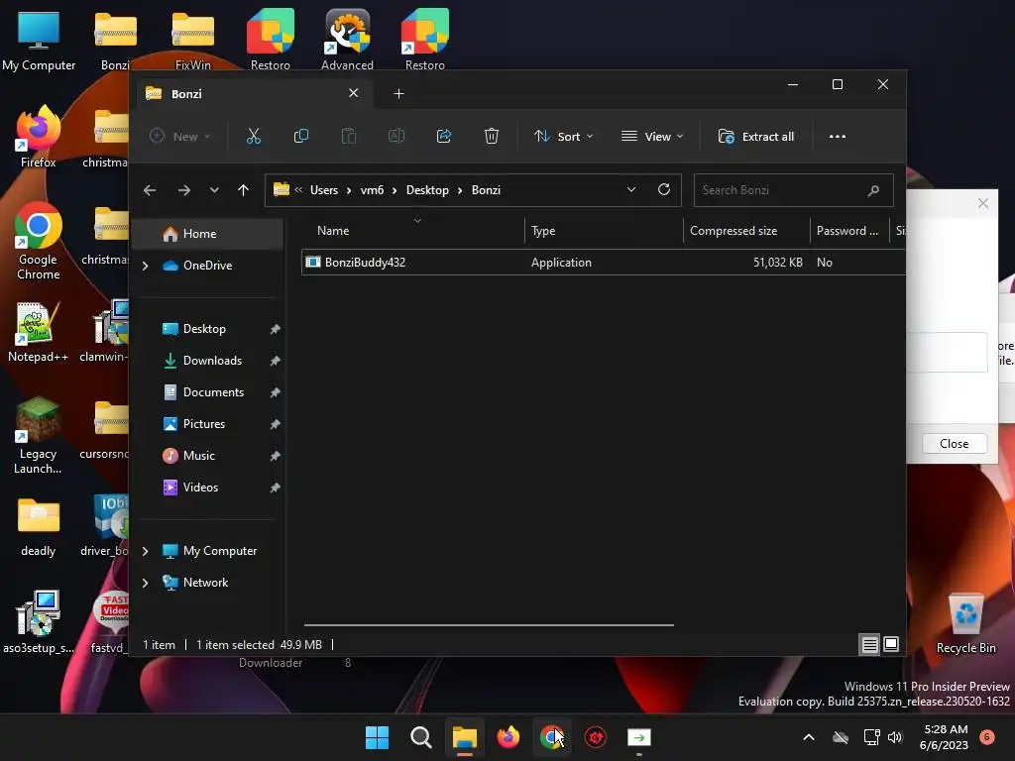This screenshot has width=1015, height=761.
Task: Navigate up one folder level
Action: pos(244,190)
